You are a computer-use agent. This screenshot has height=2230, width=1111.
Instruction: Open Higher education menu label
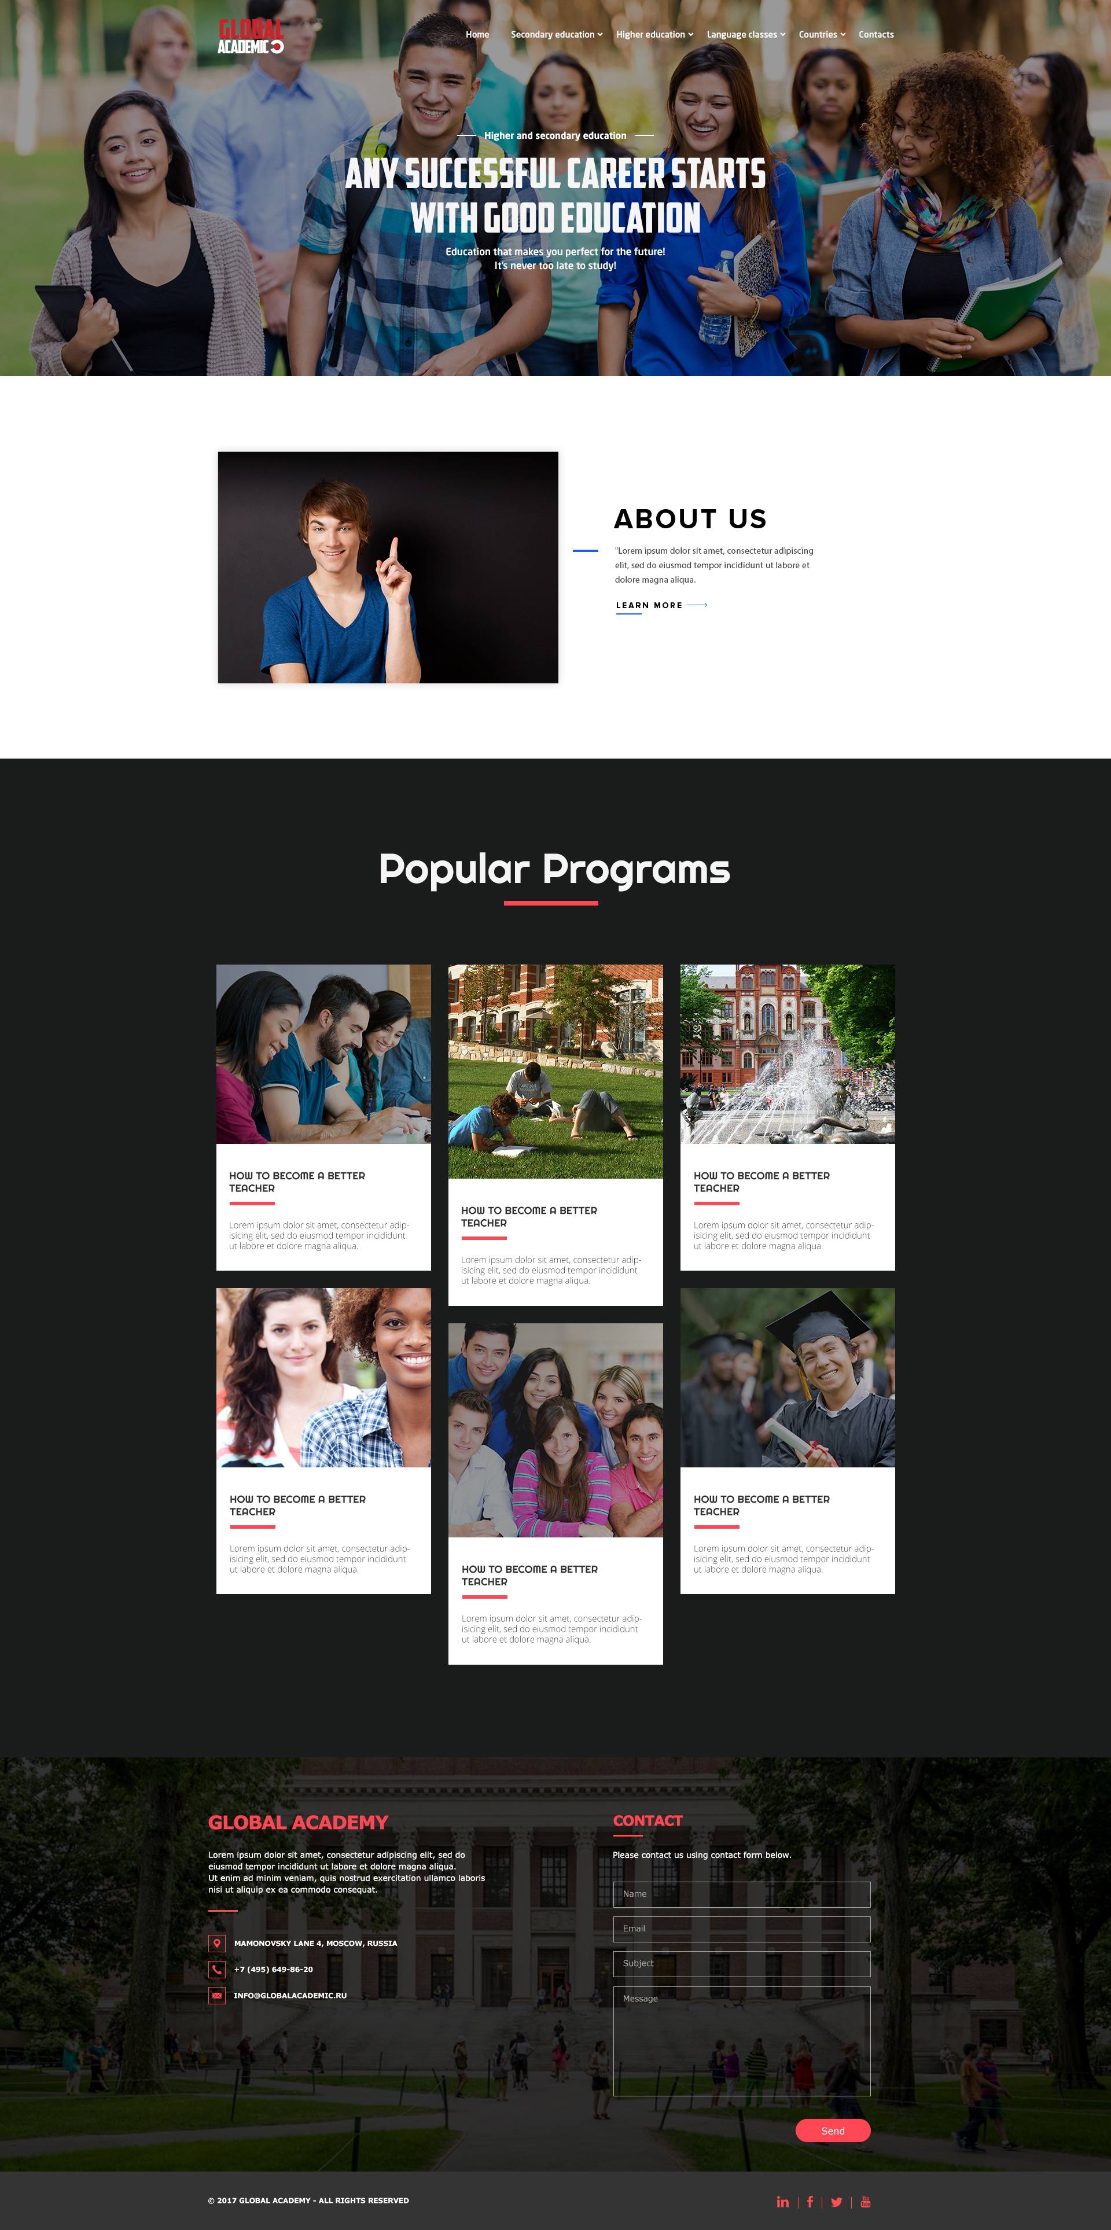(x=650, y=35)
